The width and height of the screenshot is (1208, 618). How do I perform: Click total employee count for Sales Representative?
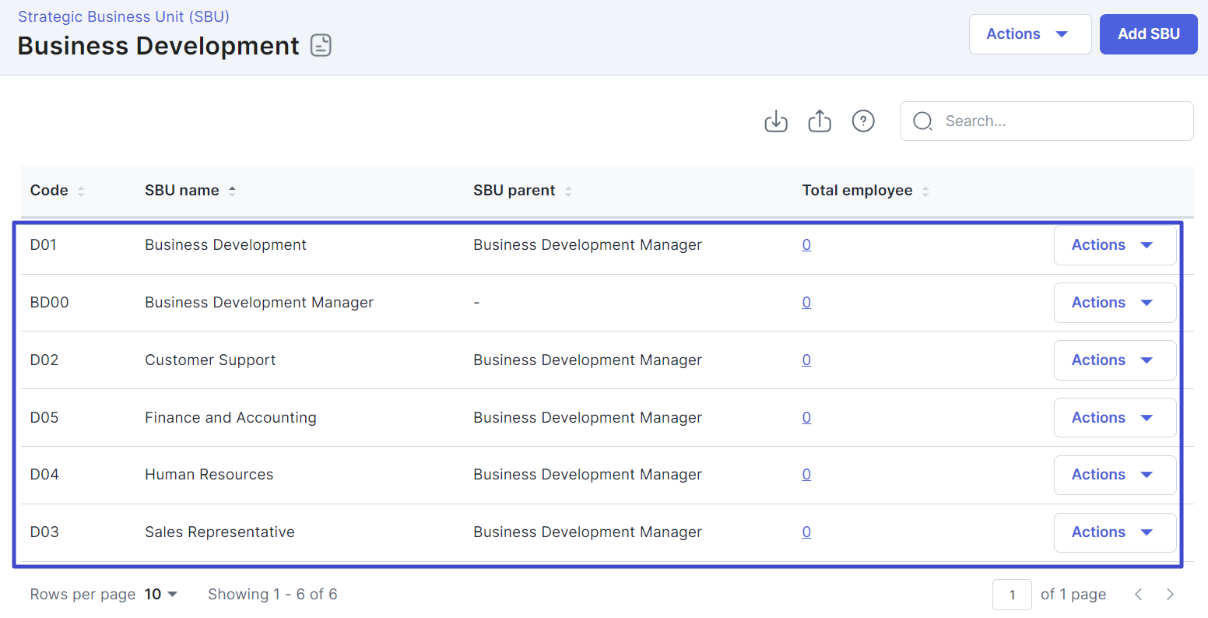point(806,532)
